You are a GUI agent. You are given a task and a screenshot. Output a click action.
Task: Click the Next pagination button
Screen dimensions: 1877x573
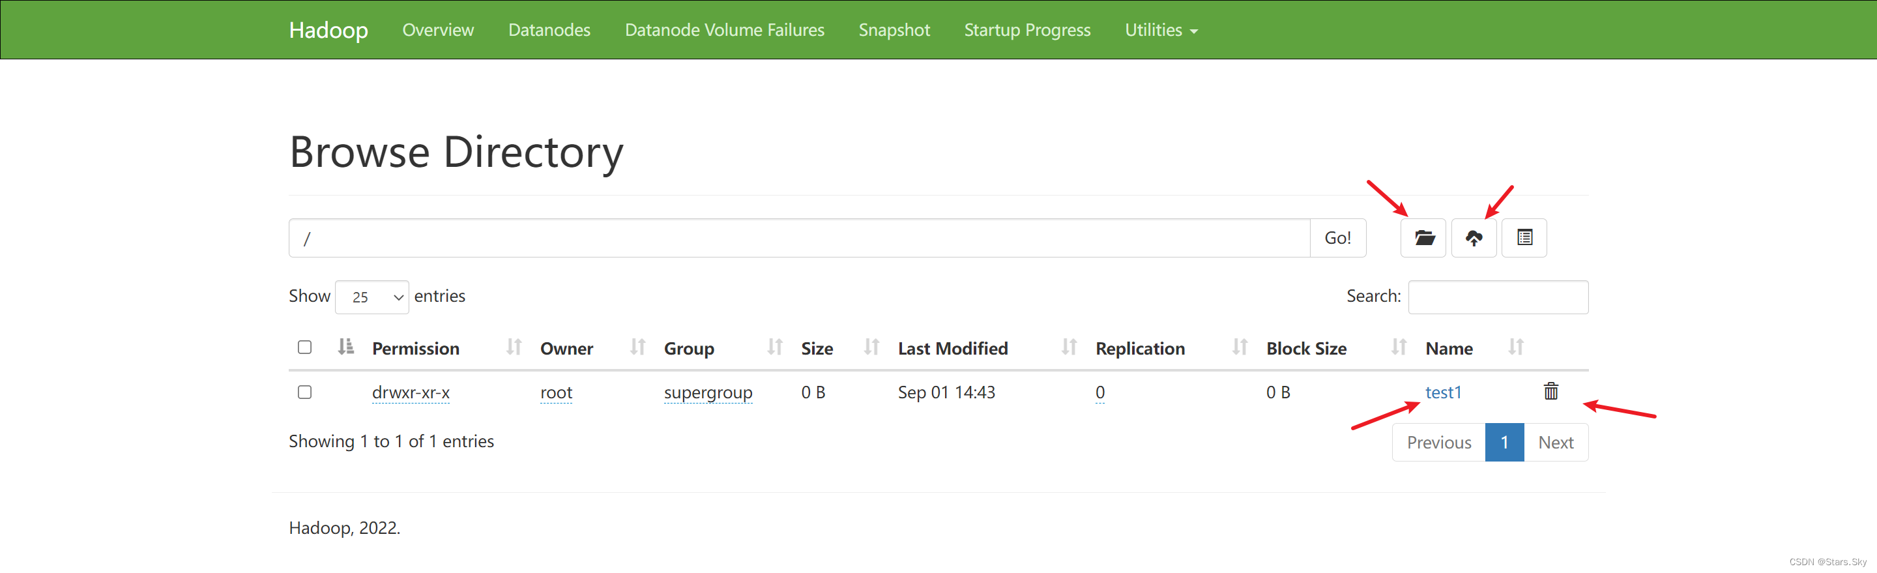[1556, 443]
